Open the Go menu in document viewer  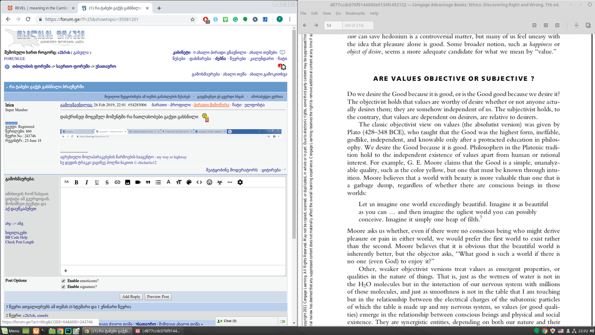338,13
